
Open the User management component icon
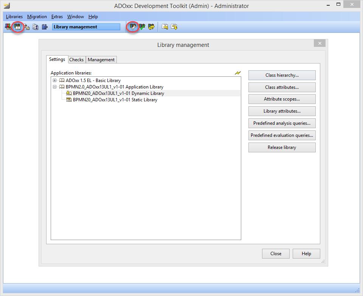[8, 27]
